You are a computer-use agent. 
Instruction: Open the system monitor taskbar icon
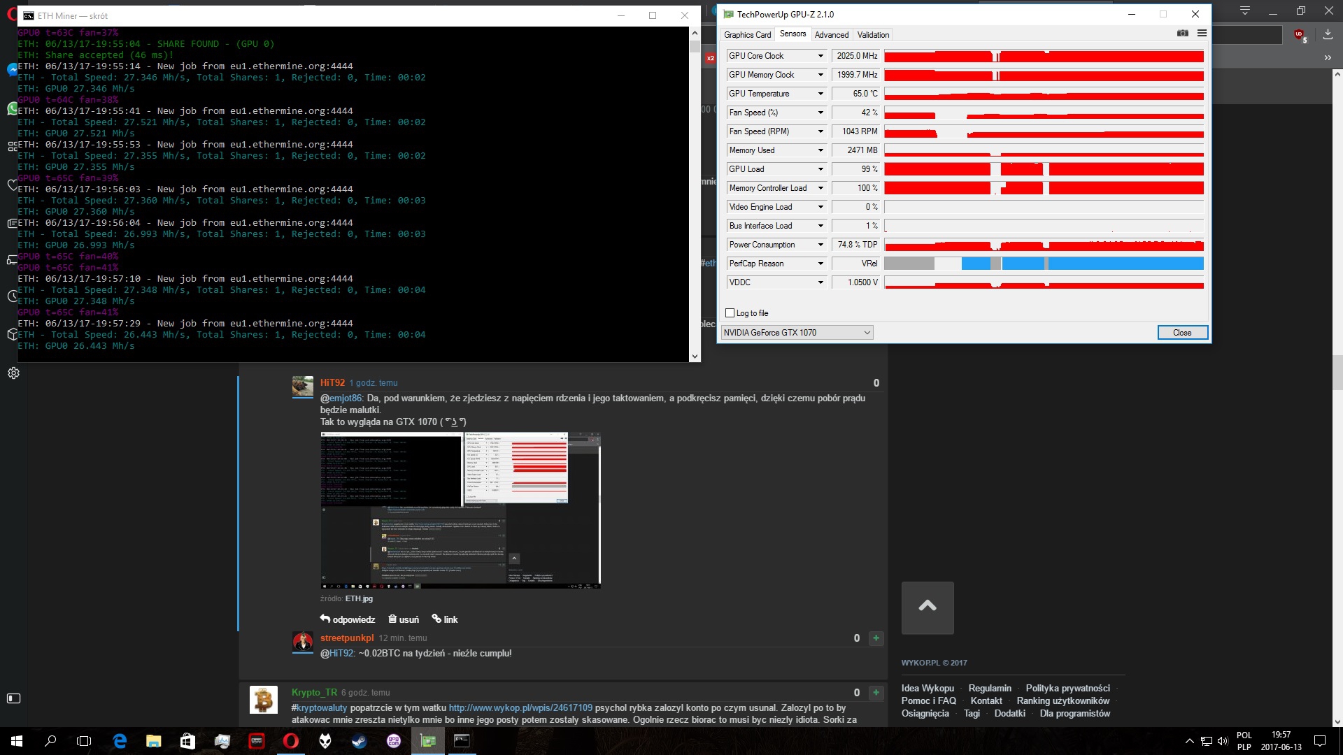coord(222,741)
